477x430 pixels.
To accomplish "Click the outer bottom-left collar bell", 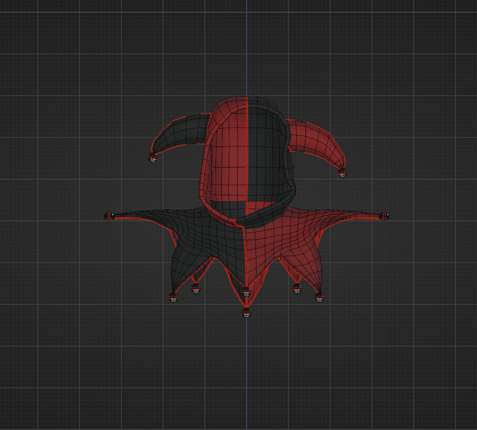I will click(x=173, y=297).
